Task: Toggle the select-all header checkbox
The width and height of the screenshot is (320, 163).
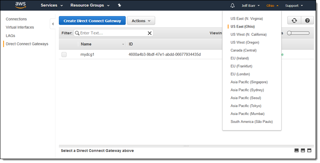Action: click(x=64, y=44)
